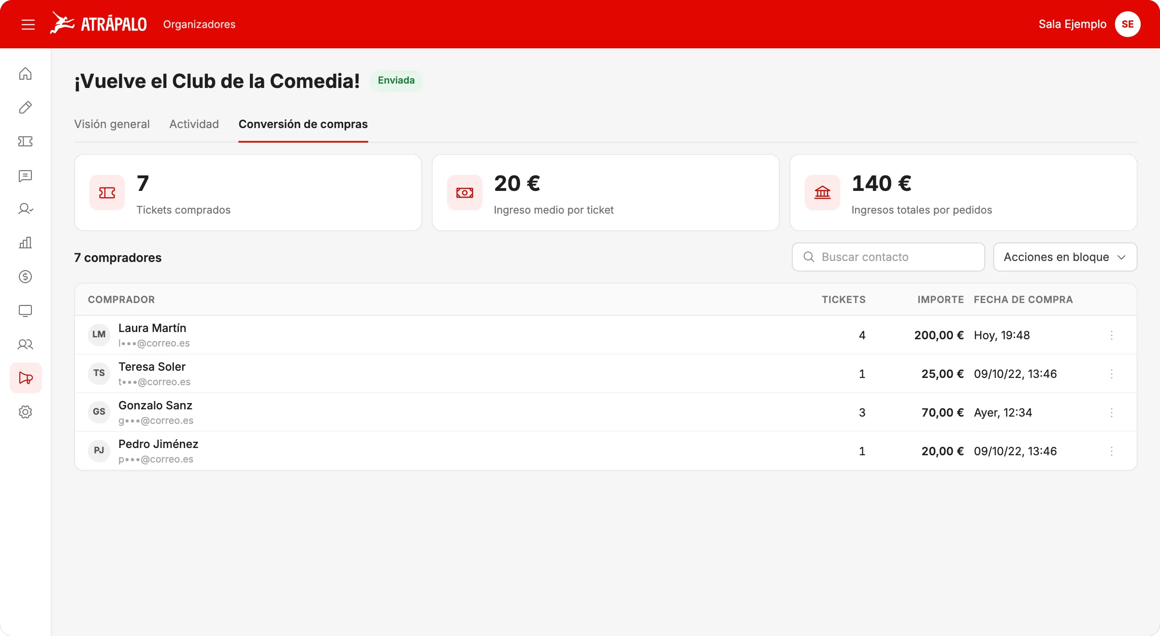Open row options for Teresa Soler
The width and height of the screenshot is (1160, 636).
1112,374
